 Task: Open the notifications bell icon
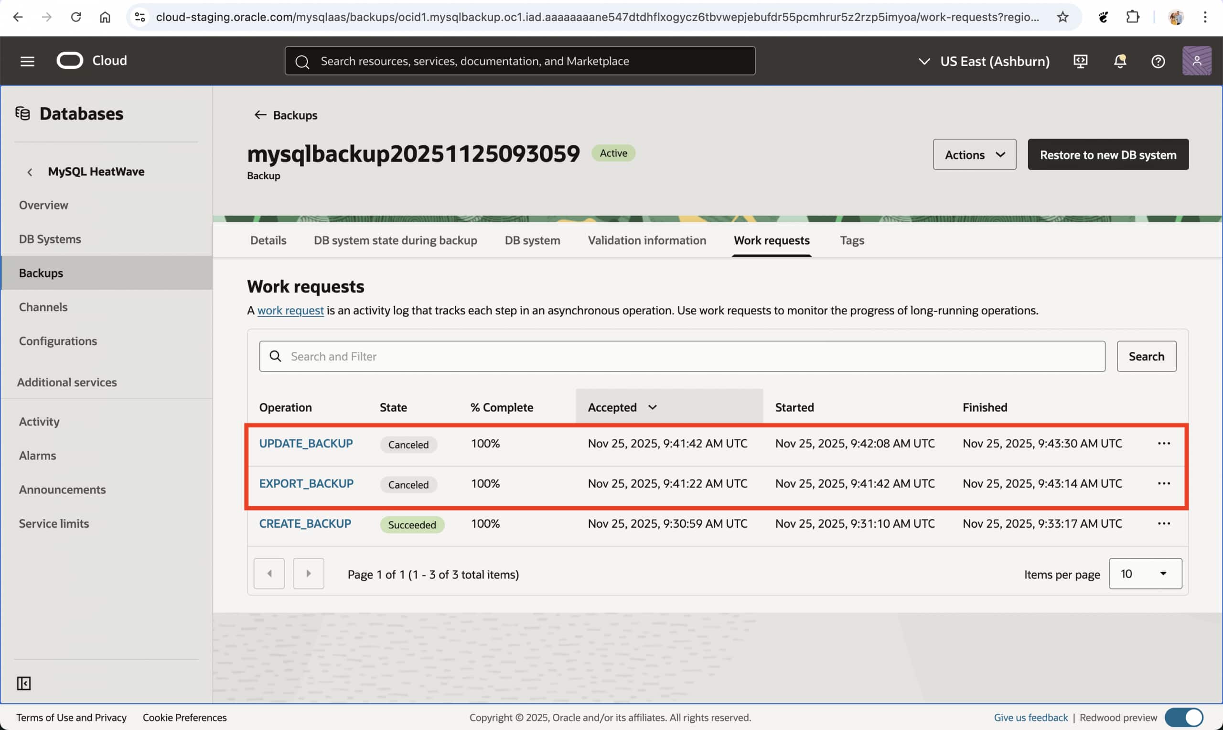click(1119, 61)
